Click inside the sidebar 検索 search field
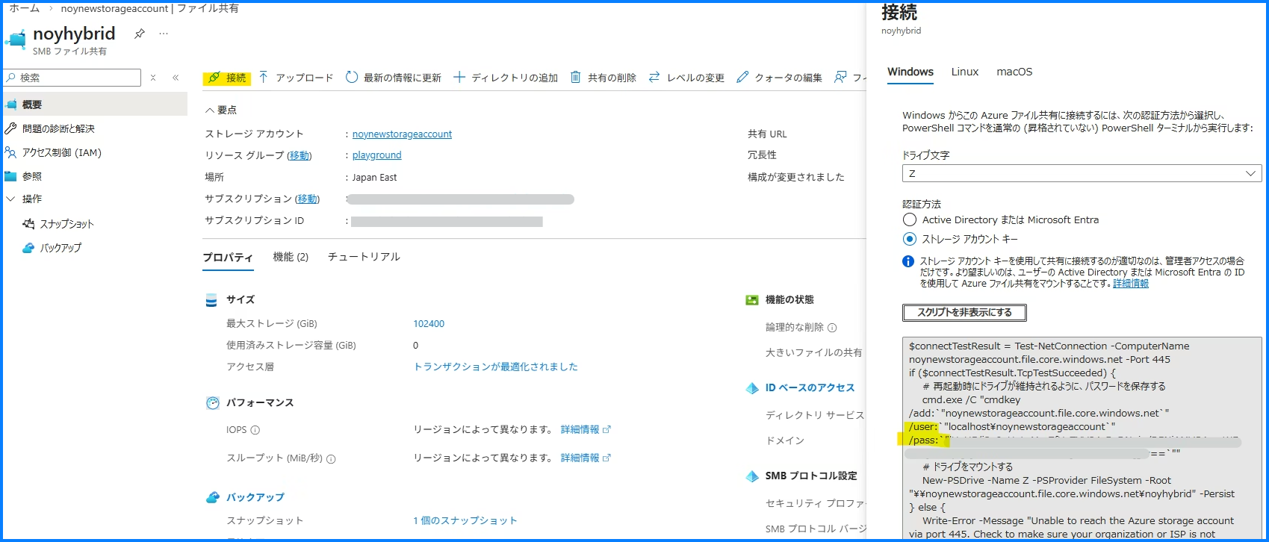 pos(72,78)
